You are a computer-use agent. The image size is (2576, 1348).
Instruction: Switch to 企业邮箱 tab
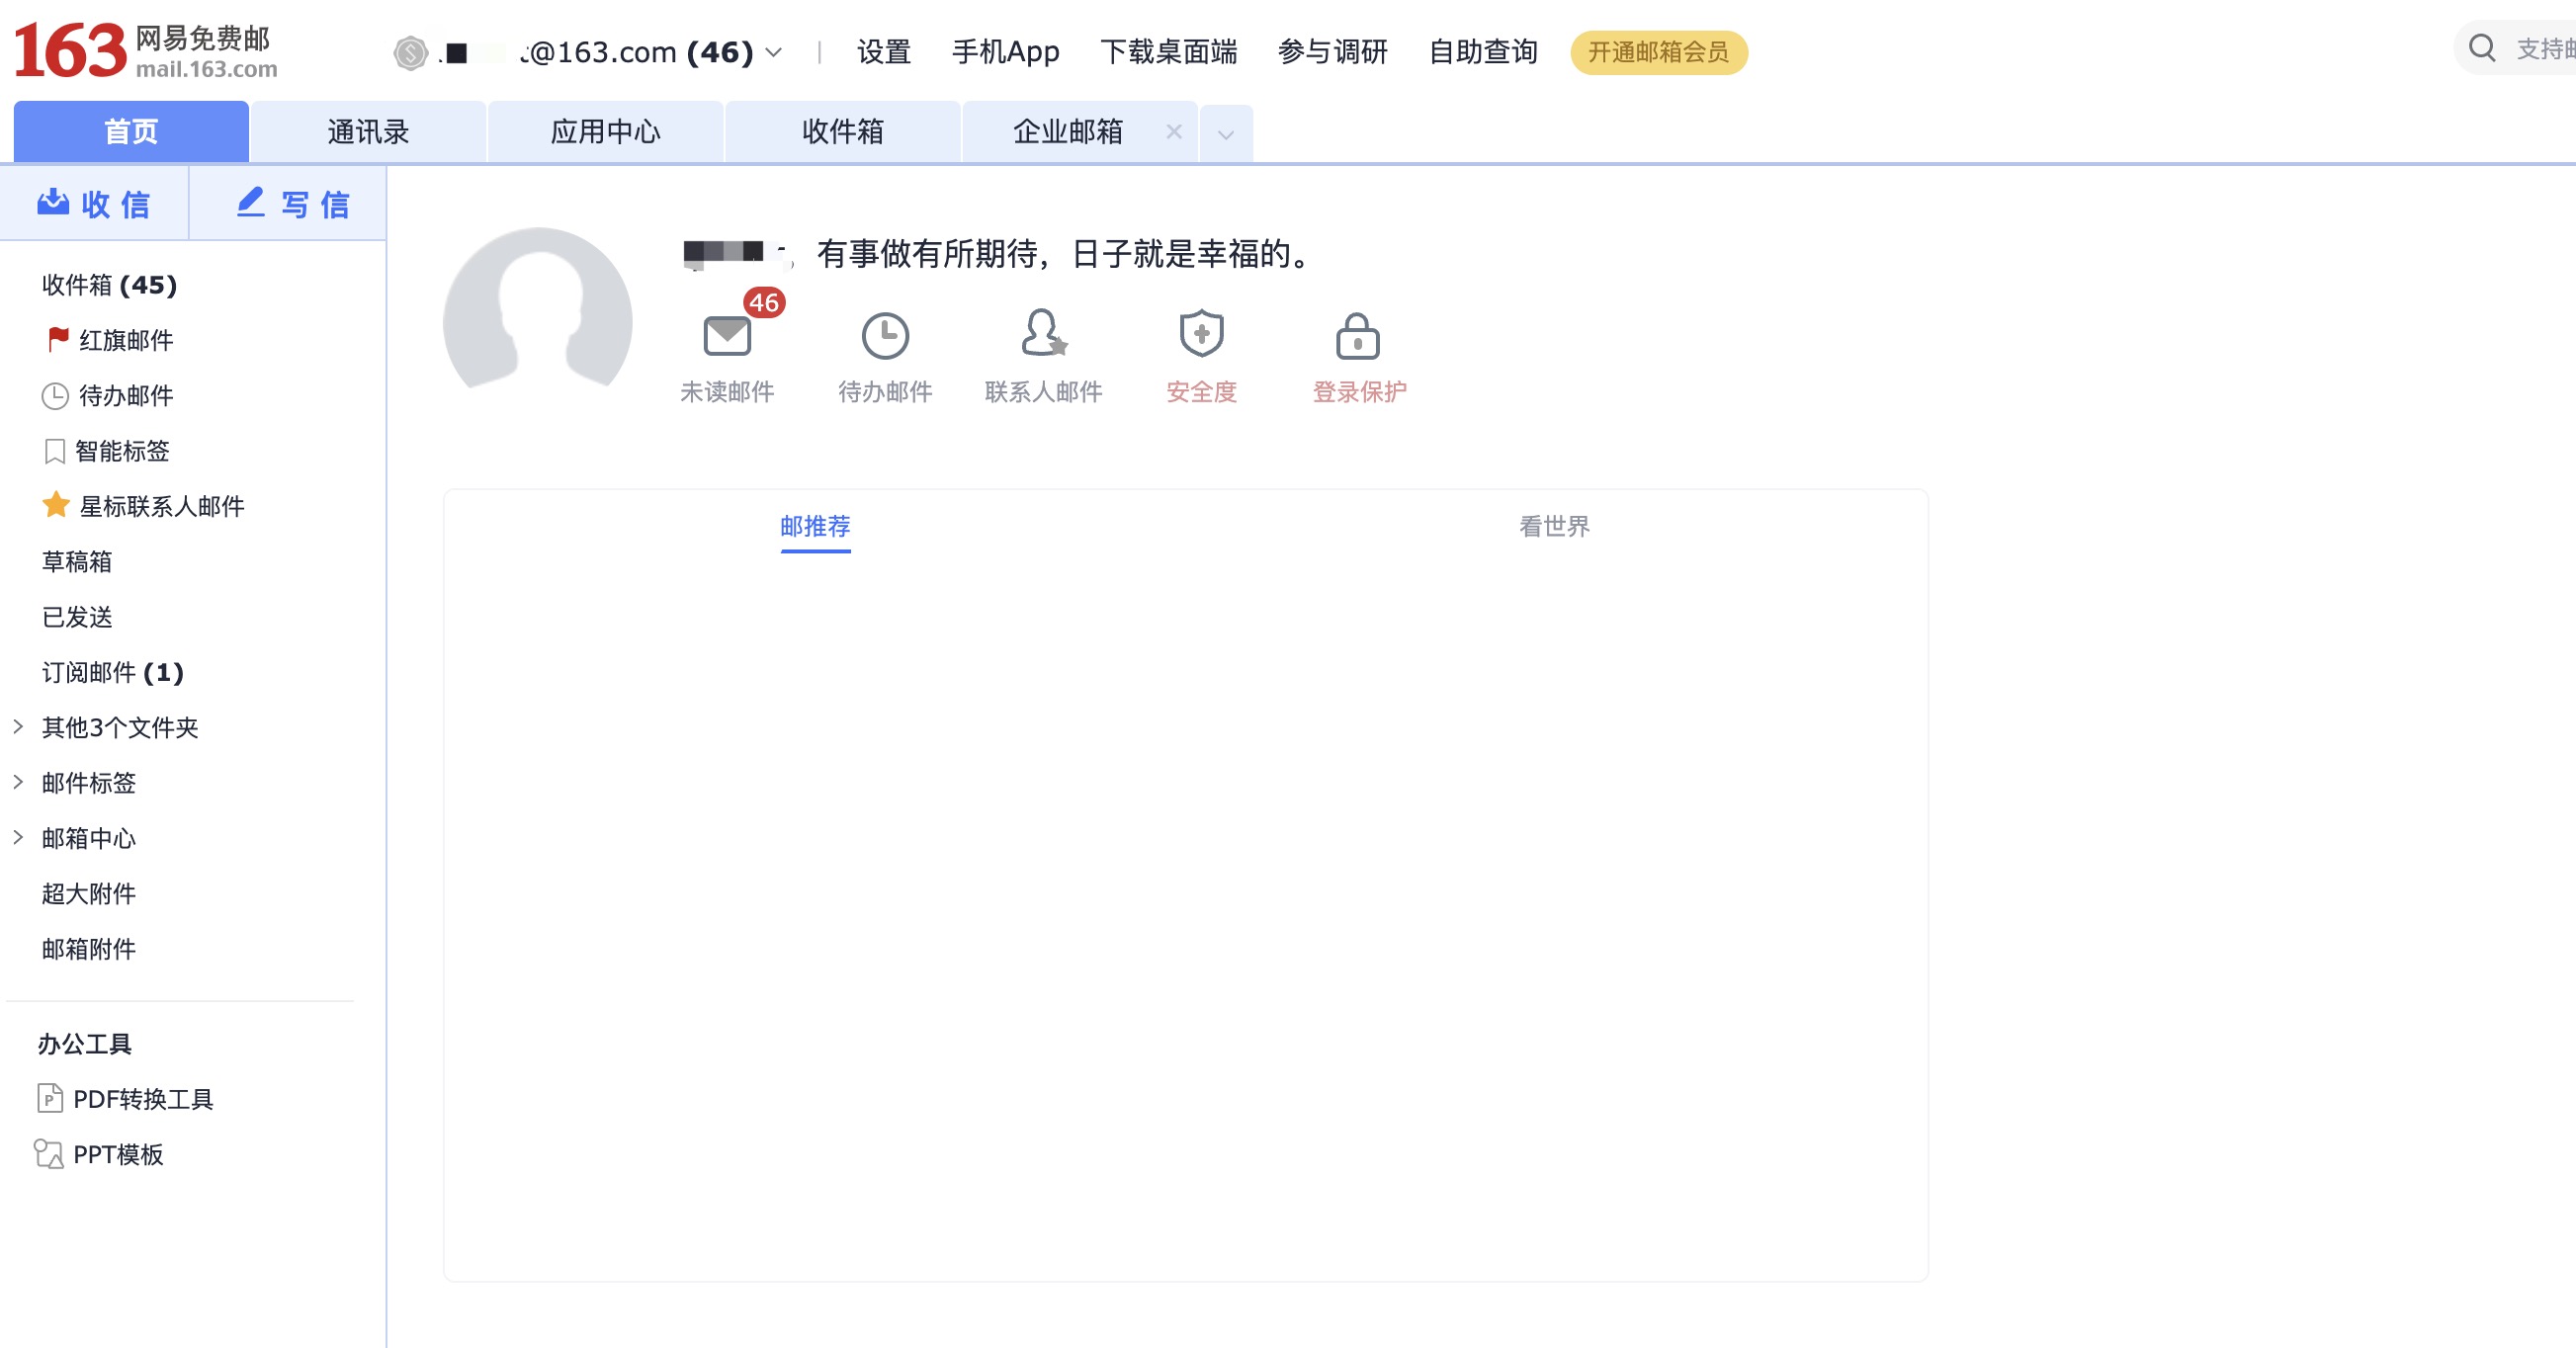[x=1067, y=131]
